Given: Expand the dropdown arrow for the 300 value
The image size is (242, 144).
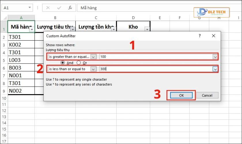Looking at the screenshot, I should (x=215, y=69).
